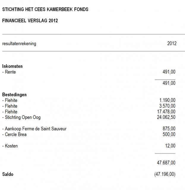Click the Bestedingen section heading

tap(15, 95)
